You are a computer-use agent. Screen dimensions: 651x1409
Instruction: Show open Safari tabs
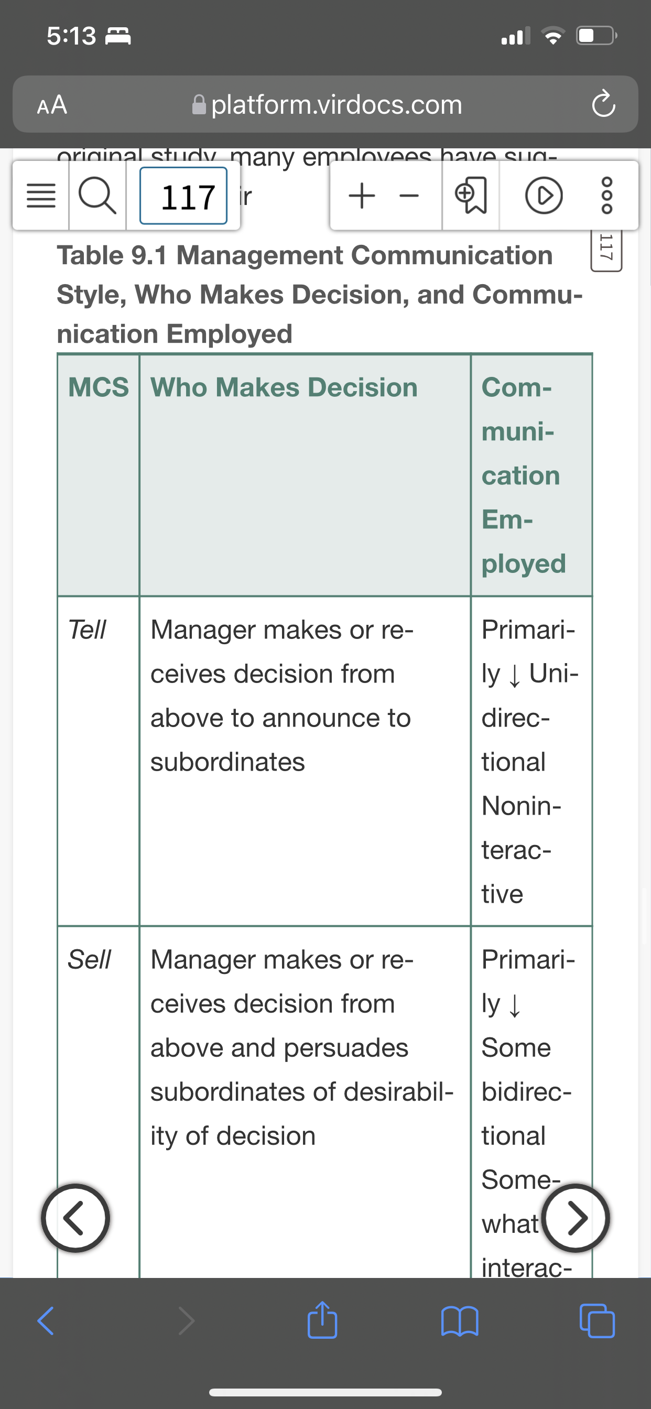[597, 1320]
